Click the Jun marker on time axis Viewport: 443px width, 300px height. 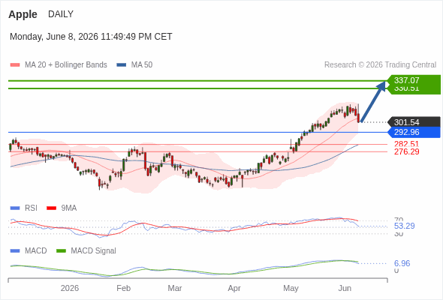coord(345,288)
